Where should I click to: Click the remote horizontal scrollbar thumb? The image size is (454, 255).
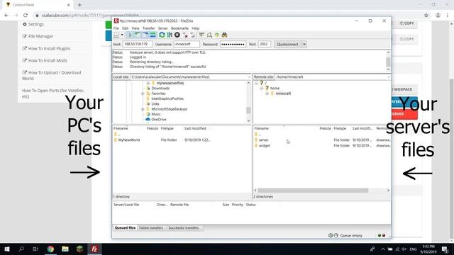(x=313, y=191)
